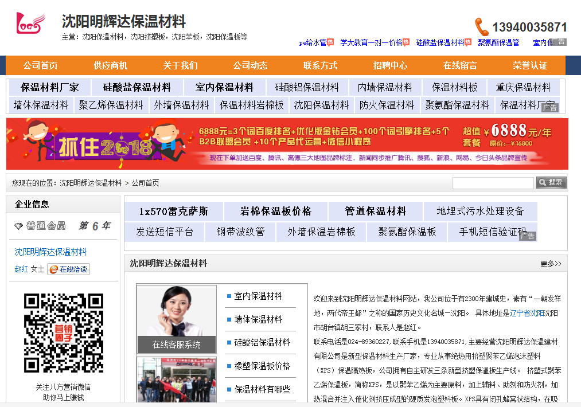Click the hot badge beside pe给水管
The width and height of the screenshot is (581, 407).
pyautogui.click(x=330, y=42)
